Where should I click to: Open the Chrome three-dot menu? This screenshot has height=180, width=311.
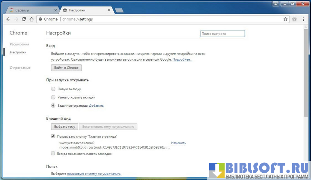303,19
